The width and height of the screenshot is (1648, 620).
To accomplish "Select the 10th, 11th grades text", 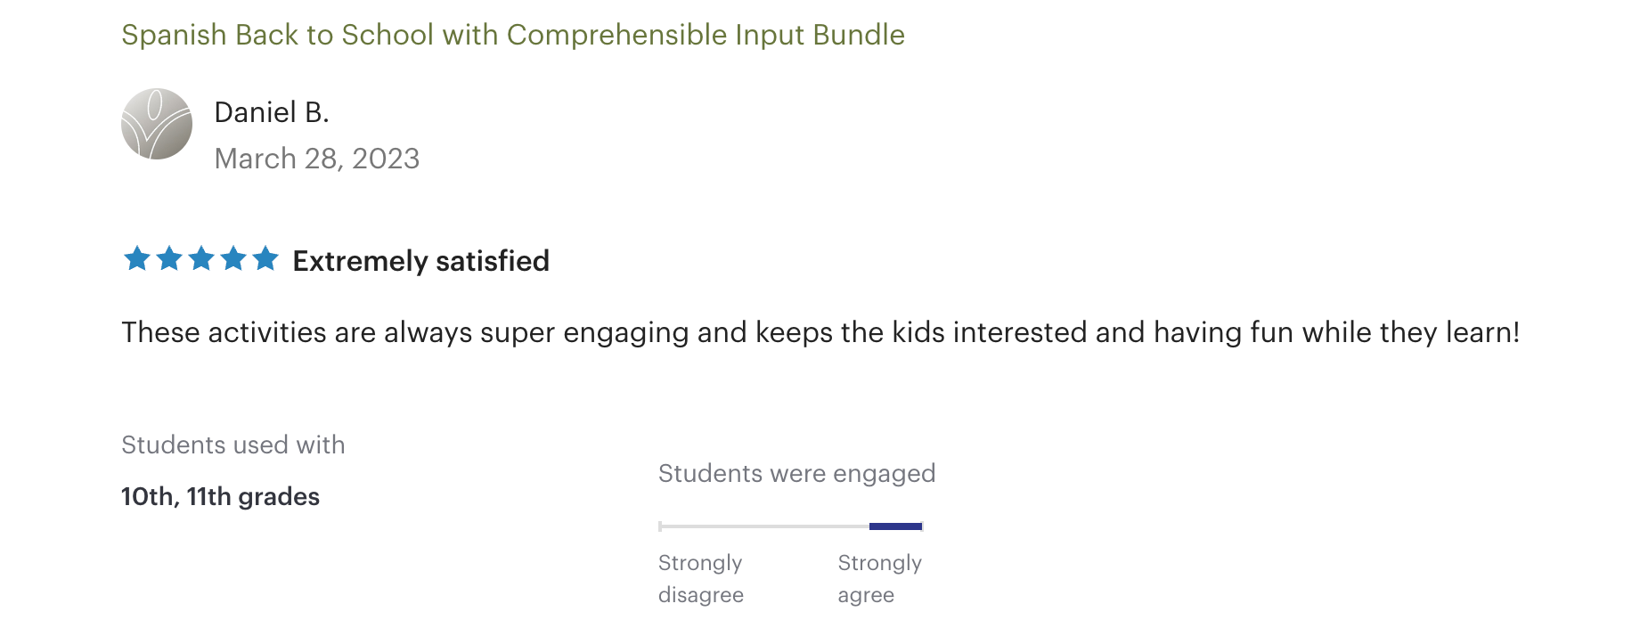I will pyautogui.click(x=220, y=496).
